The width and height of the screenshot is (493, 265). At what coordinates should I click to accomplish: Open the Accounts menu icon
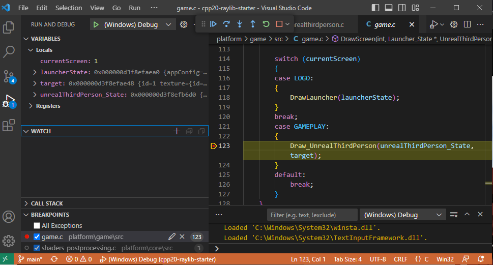tap(9, 217)
